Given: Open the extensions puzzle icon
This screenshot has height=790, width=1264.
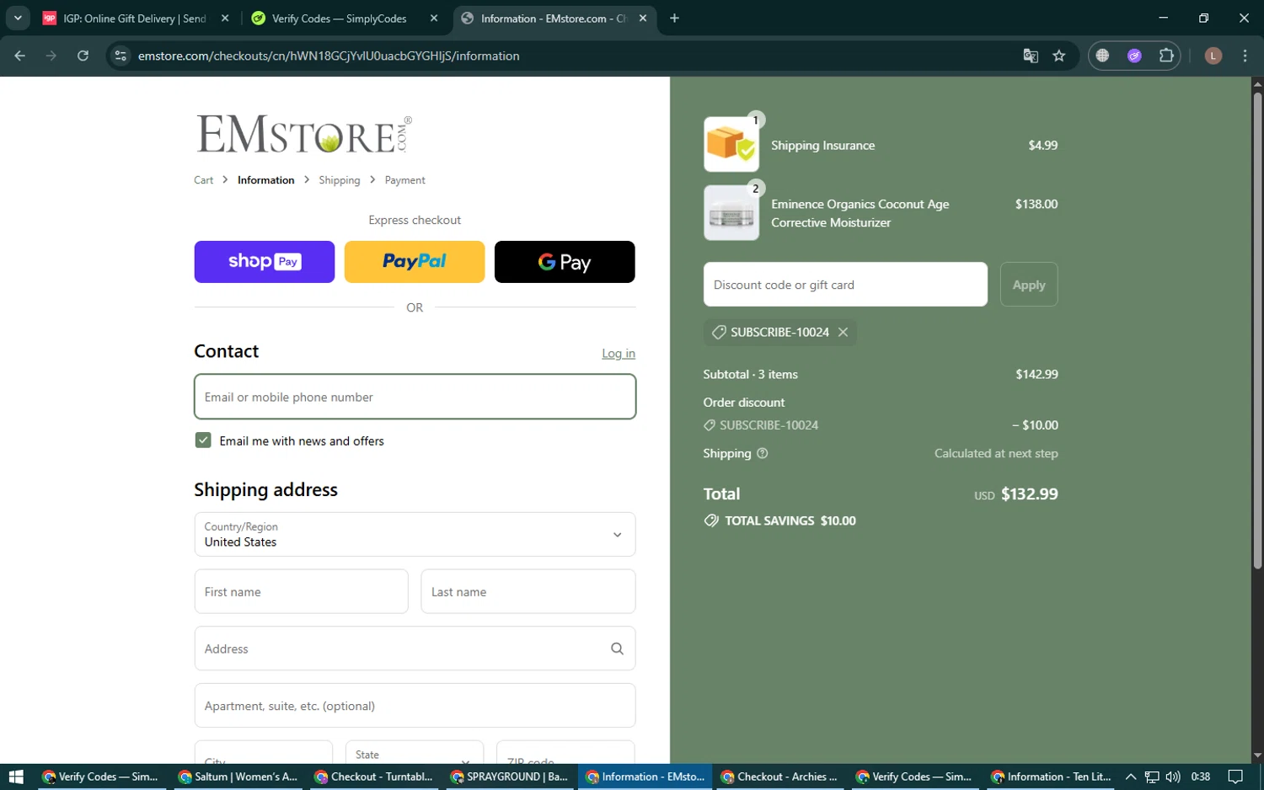Looking at the screenshot, I should tap(1166, 56).
